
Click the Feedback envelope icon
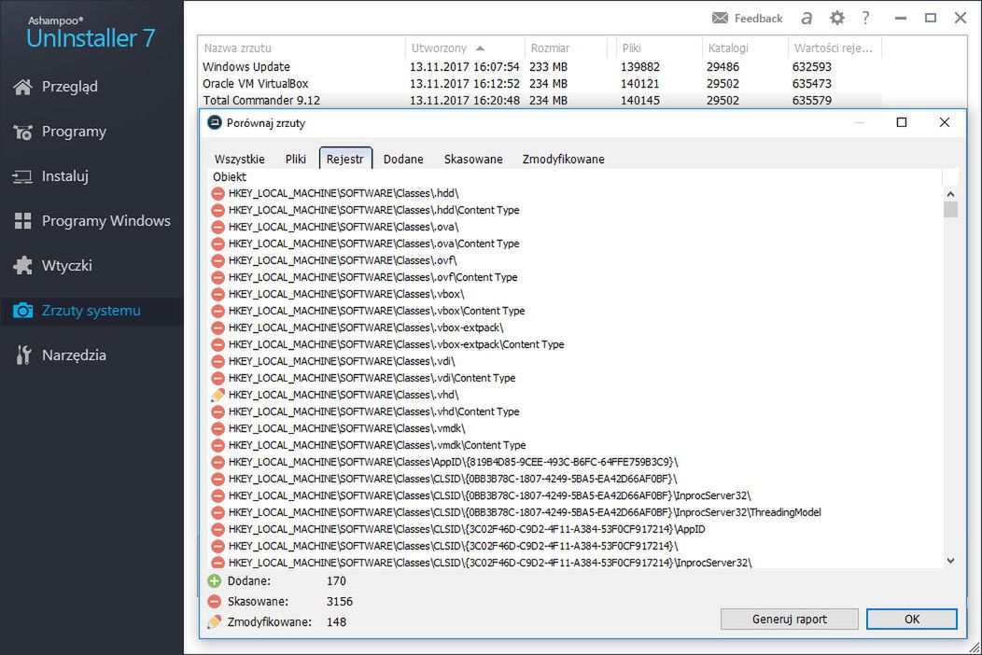(x=721, y=18)
